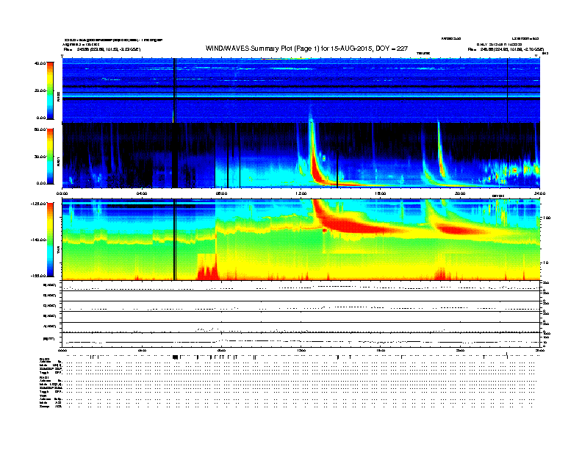Viewport: 582px width, 450px height.
Task: Click the 20.00 label on RAD2 scale
Action: click(x=40, y=90)
